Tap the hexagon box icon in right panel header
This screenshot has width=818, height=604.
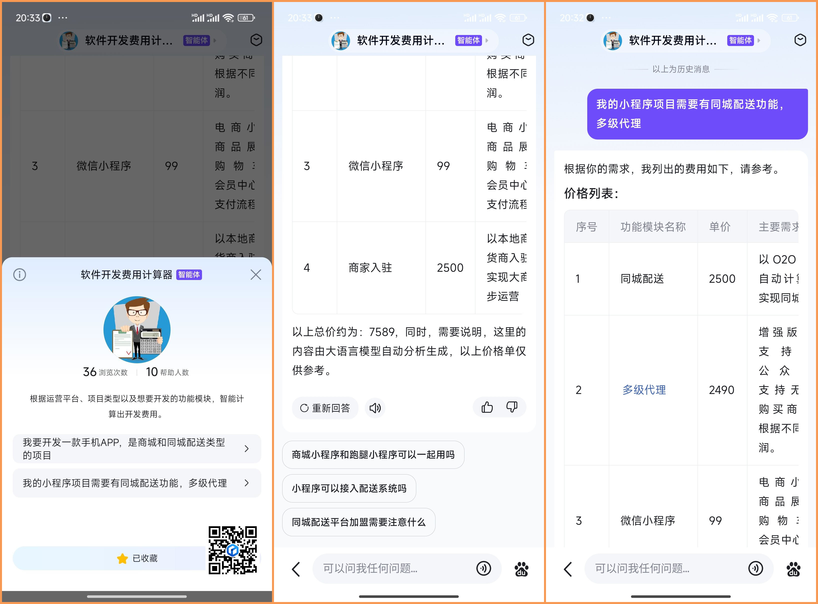(x=800, y=40)
